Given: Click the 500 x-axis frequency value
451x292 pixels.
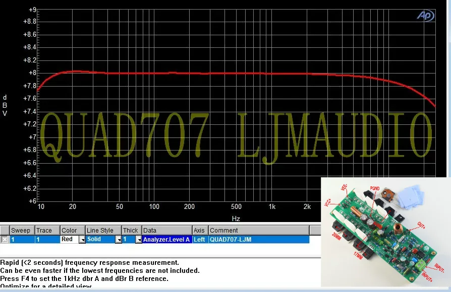Looking at the screenshot, I should 236,206.
